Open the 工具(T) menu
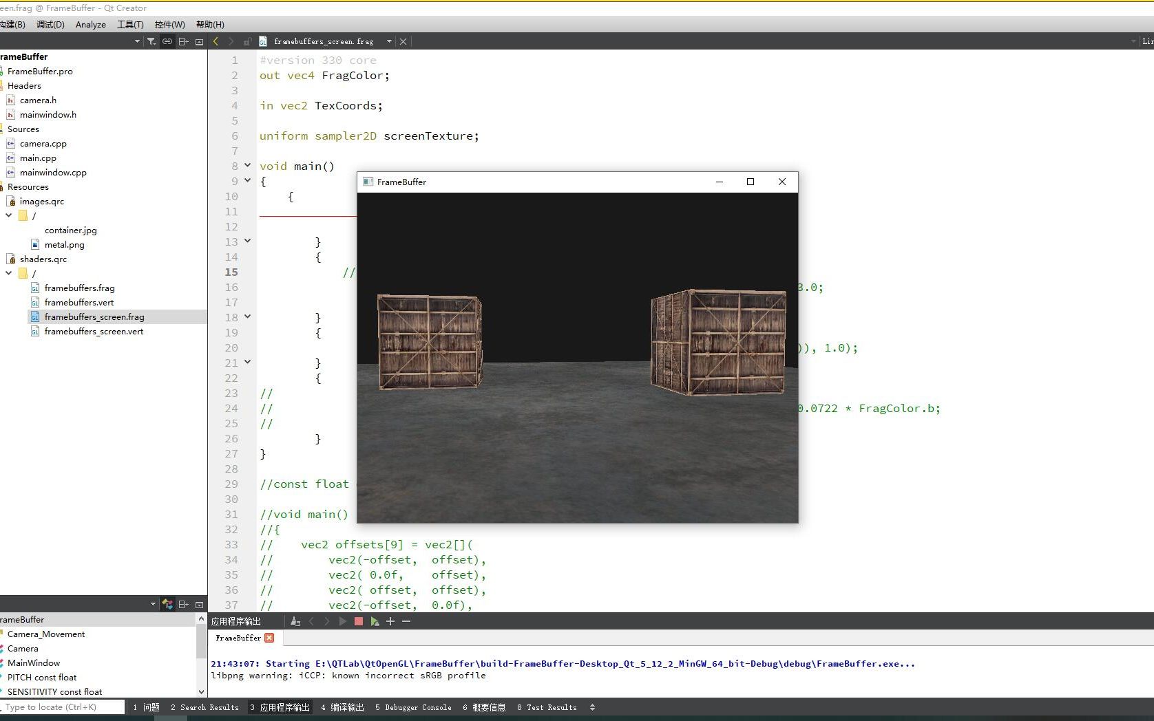The image size is (1154, 721). [x=130, y=24]
